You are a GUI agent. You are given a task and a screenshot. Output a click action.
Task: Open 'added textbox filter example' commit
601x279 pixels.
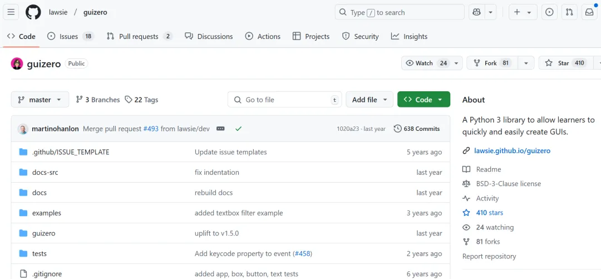(239, 213)
